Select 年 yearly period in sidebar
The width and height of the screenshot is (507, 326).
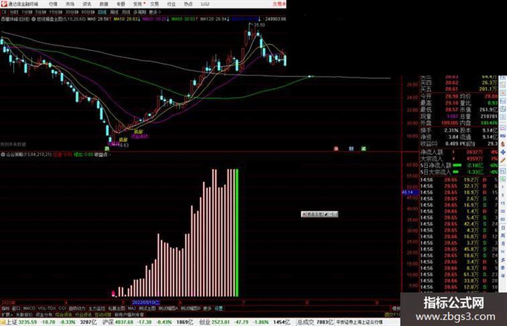click(x=503, y=276)
